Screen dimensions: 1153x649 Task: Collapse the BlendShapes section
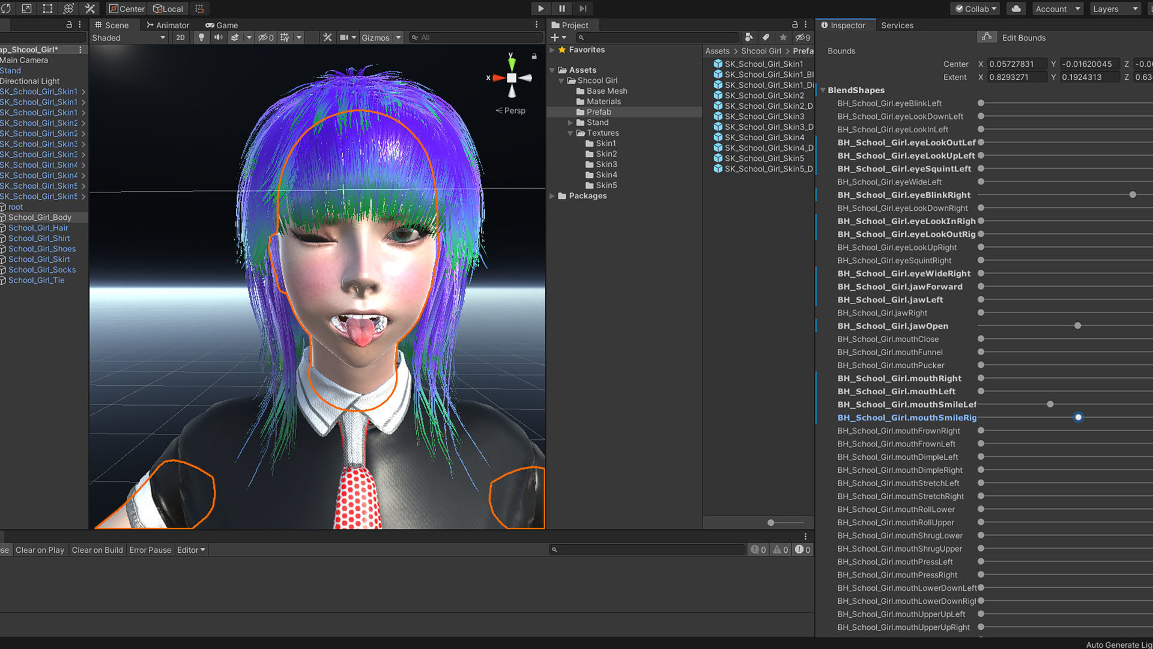coord(823,90)
